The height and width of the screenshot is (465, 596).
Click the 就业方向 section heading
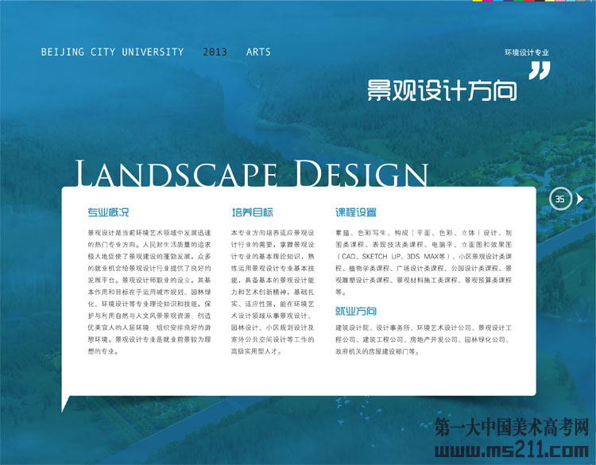[x=355, y=311]
